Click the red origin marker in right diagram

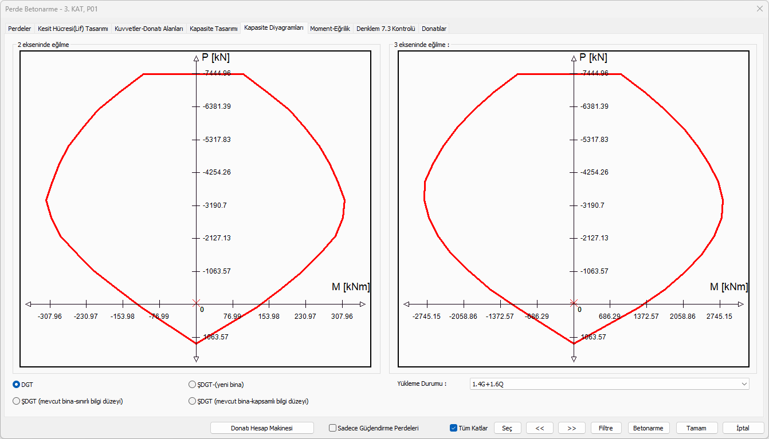tap(574, 303)
